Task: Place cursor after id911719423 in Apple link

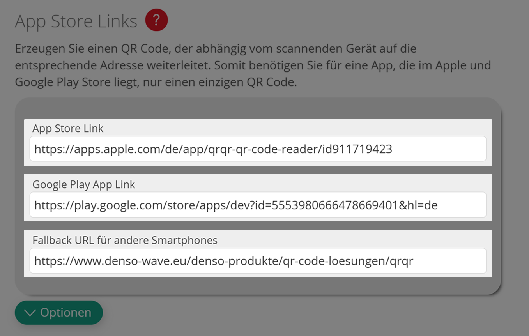Action: pyautogui.click(x=394, y=149)
